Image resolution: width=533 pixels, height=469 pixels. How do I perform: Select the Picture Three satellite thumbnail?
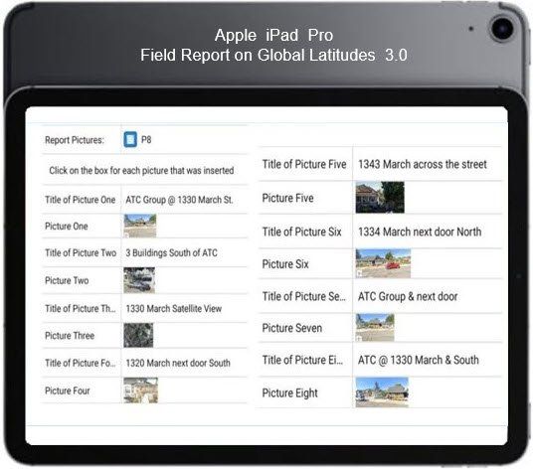coord(138,335)
